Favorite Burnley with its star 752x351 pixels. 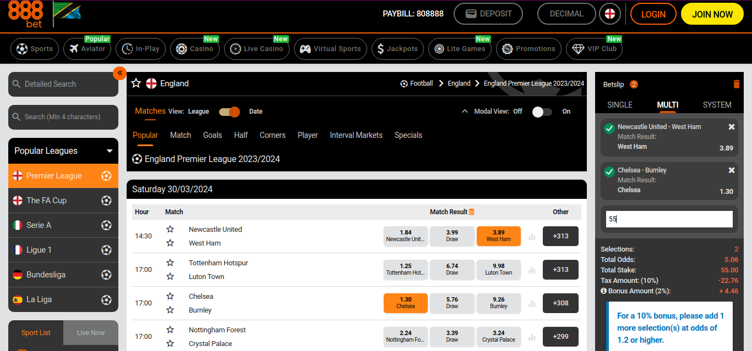pos(170,310)
